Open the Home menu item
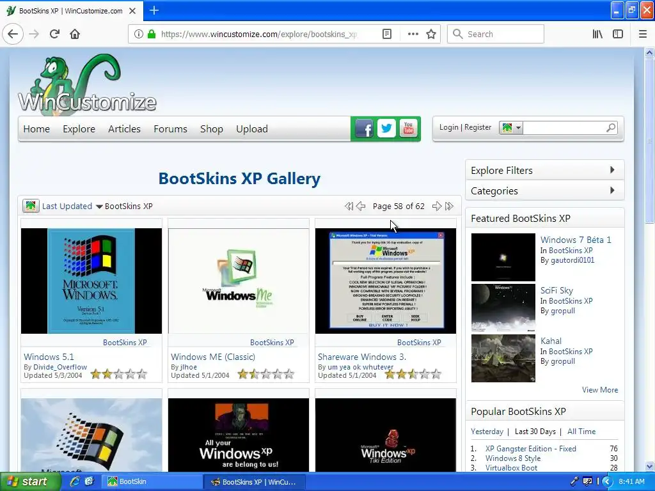Screen dimensions: 655x491 point(36,129)
